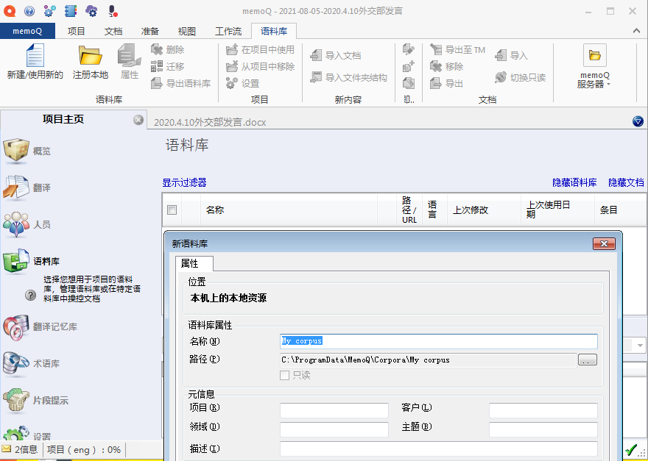Click the cloud settings icon in quick access
The image size is (648, 461).
point(91,11)
